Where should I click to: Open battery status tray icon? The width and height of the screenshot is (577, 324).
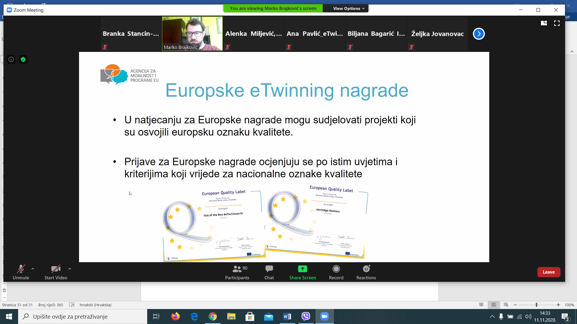click(510, 316)
